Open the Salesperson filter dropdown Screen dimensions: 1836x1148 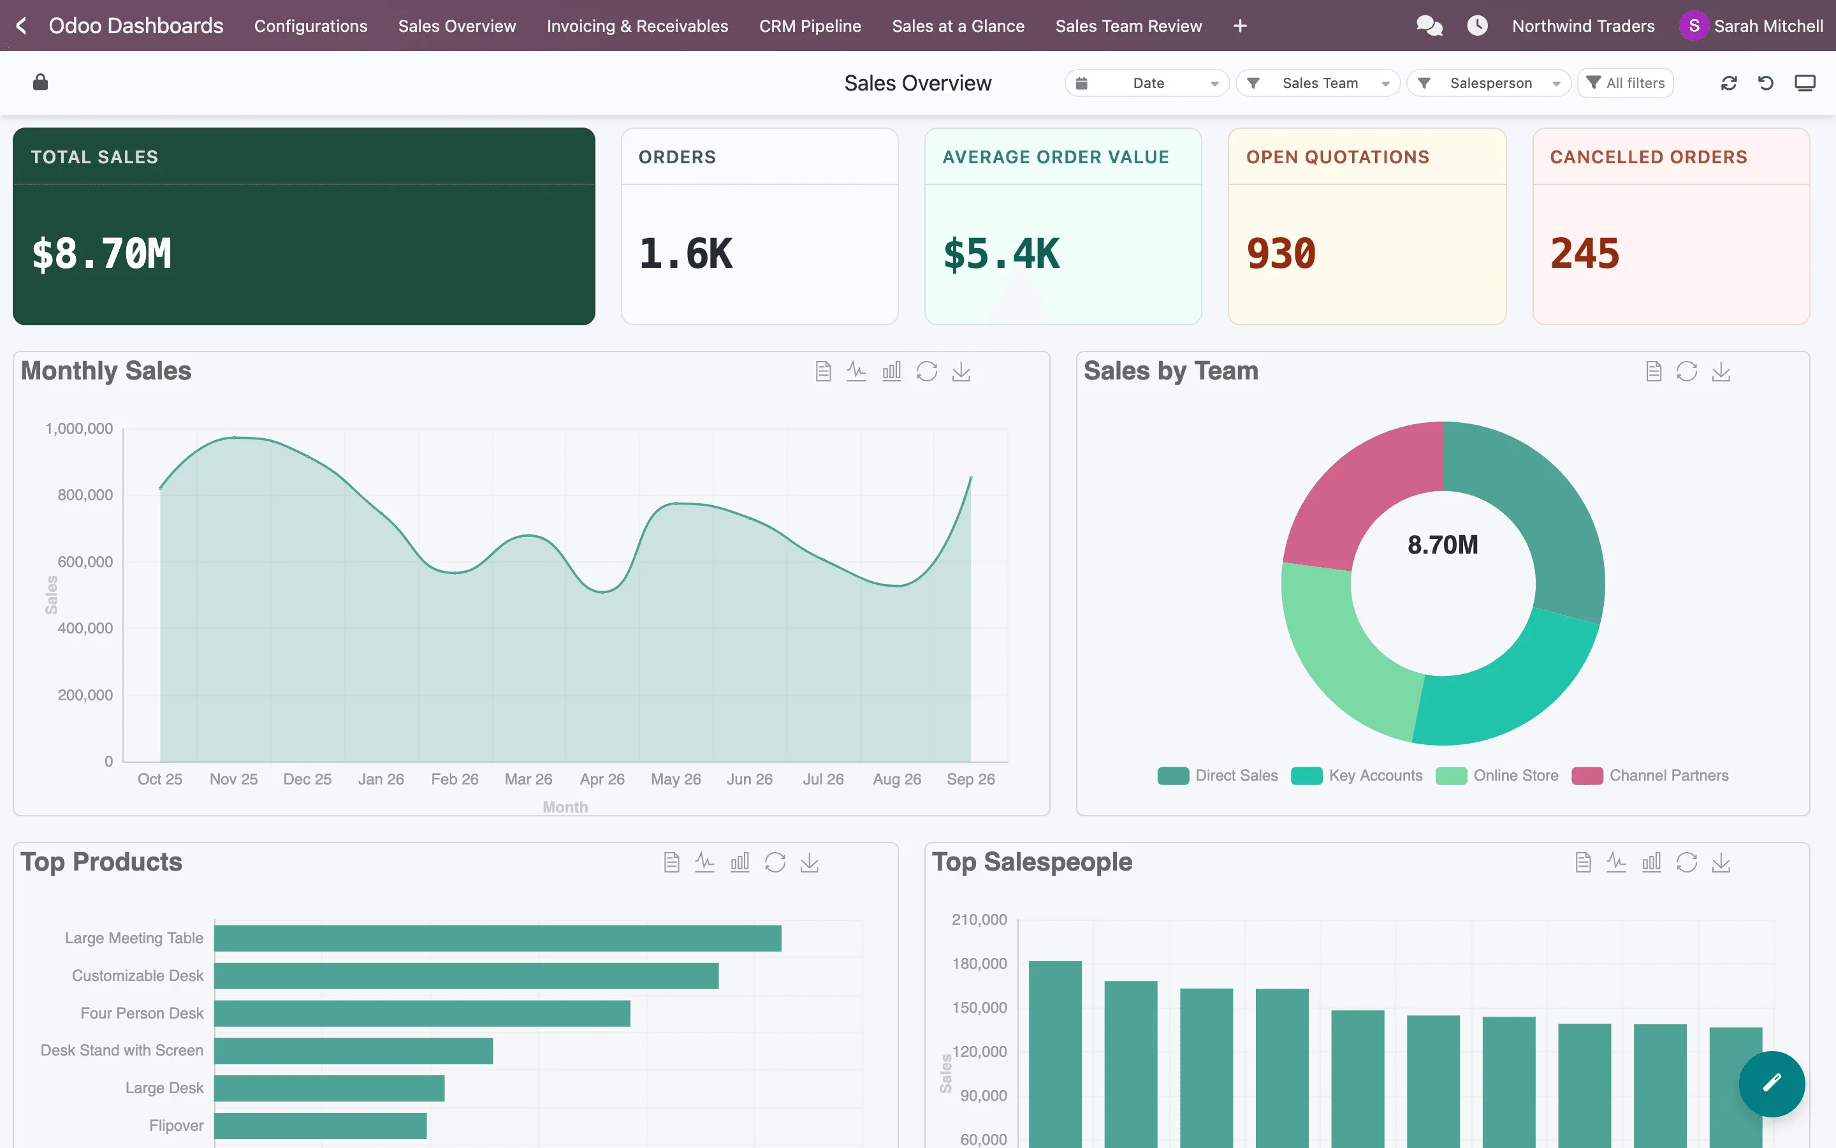[1489, 83]
